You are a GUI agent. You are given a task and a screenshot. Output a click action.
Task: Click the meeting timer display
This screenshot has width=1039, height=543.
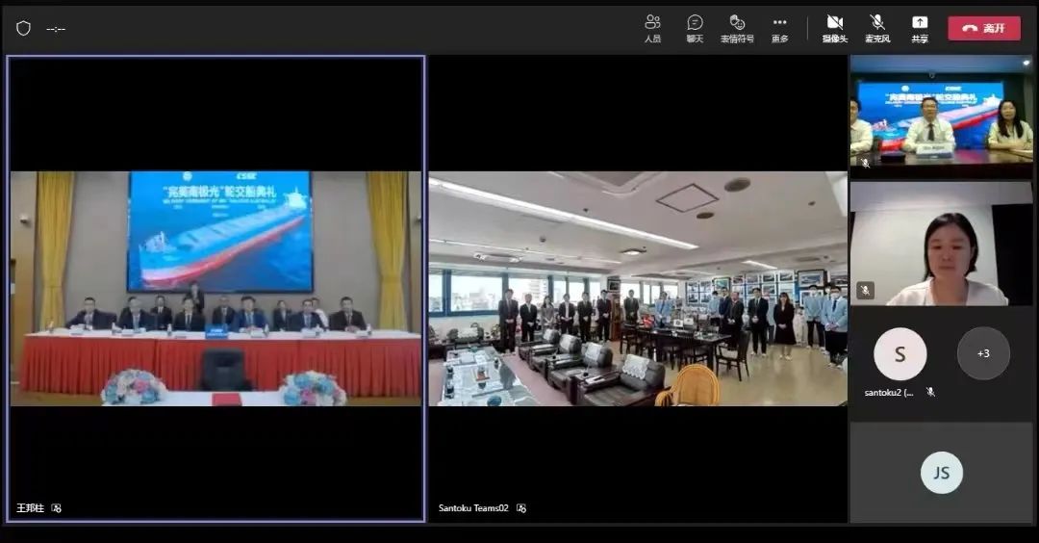(x=56, y=29)
